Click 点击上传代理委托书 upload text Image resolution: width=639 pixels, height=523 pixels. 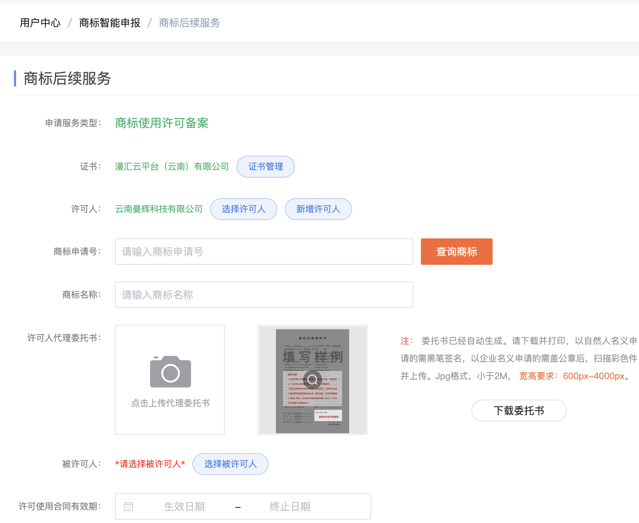coord(170,403)
